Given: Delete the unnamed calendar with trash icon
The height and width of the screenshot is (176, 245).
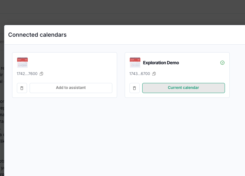Looking at the screenshot, I should pyautogui.click(x=22, y=88).
